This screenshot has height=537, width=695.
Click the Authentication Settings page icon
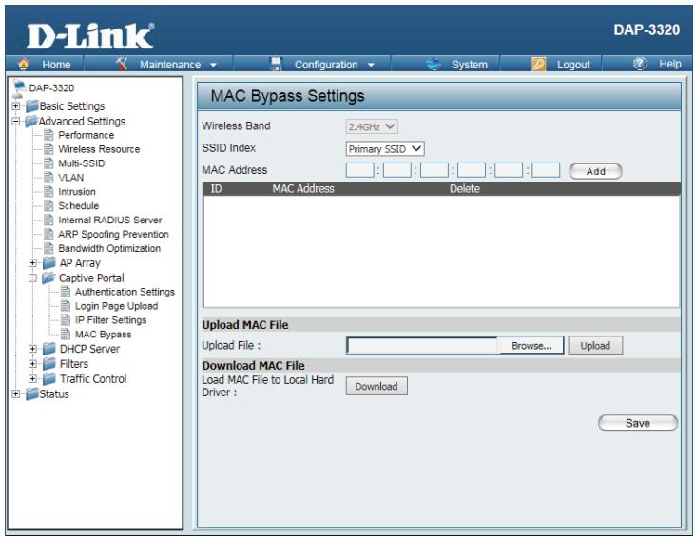pos(66,292)
